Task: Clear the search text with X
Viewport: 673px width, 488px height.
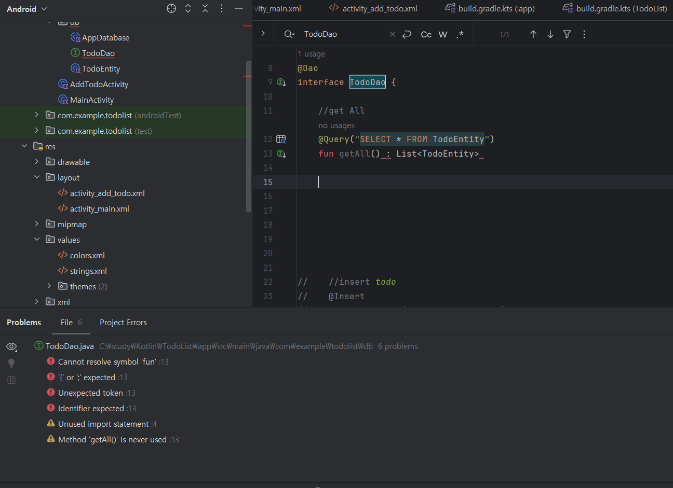Action: [x=392, y=34]
